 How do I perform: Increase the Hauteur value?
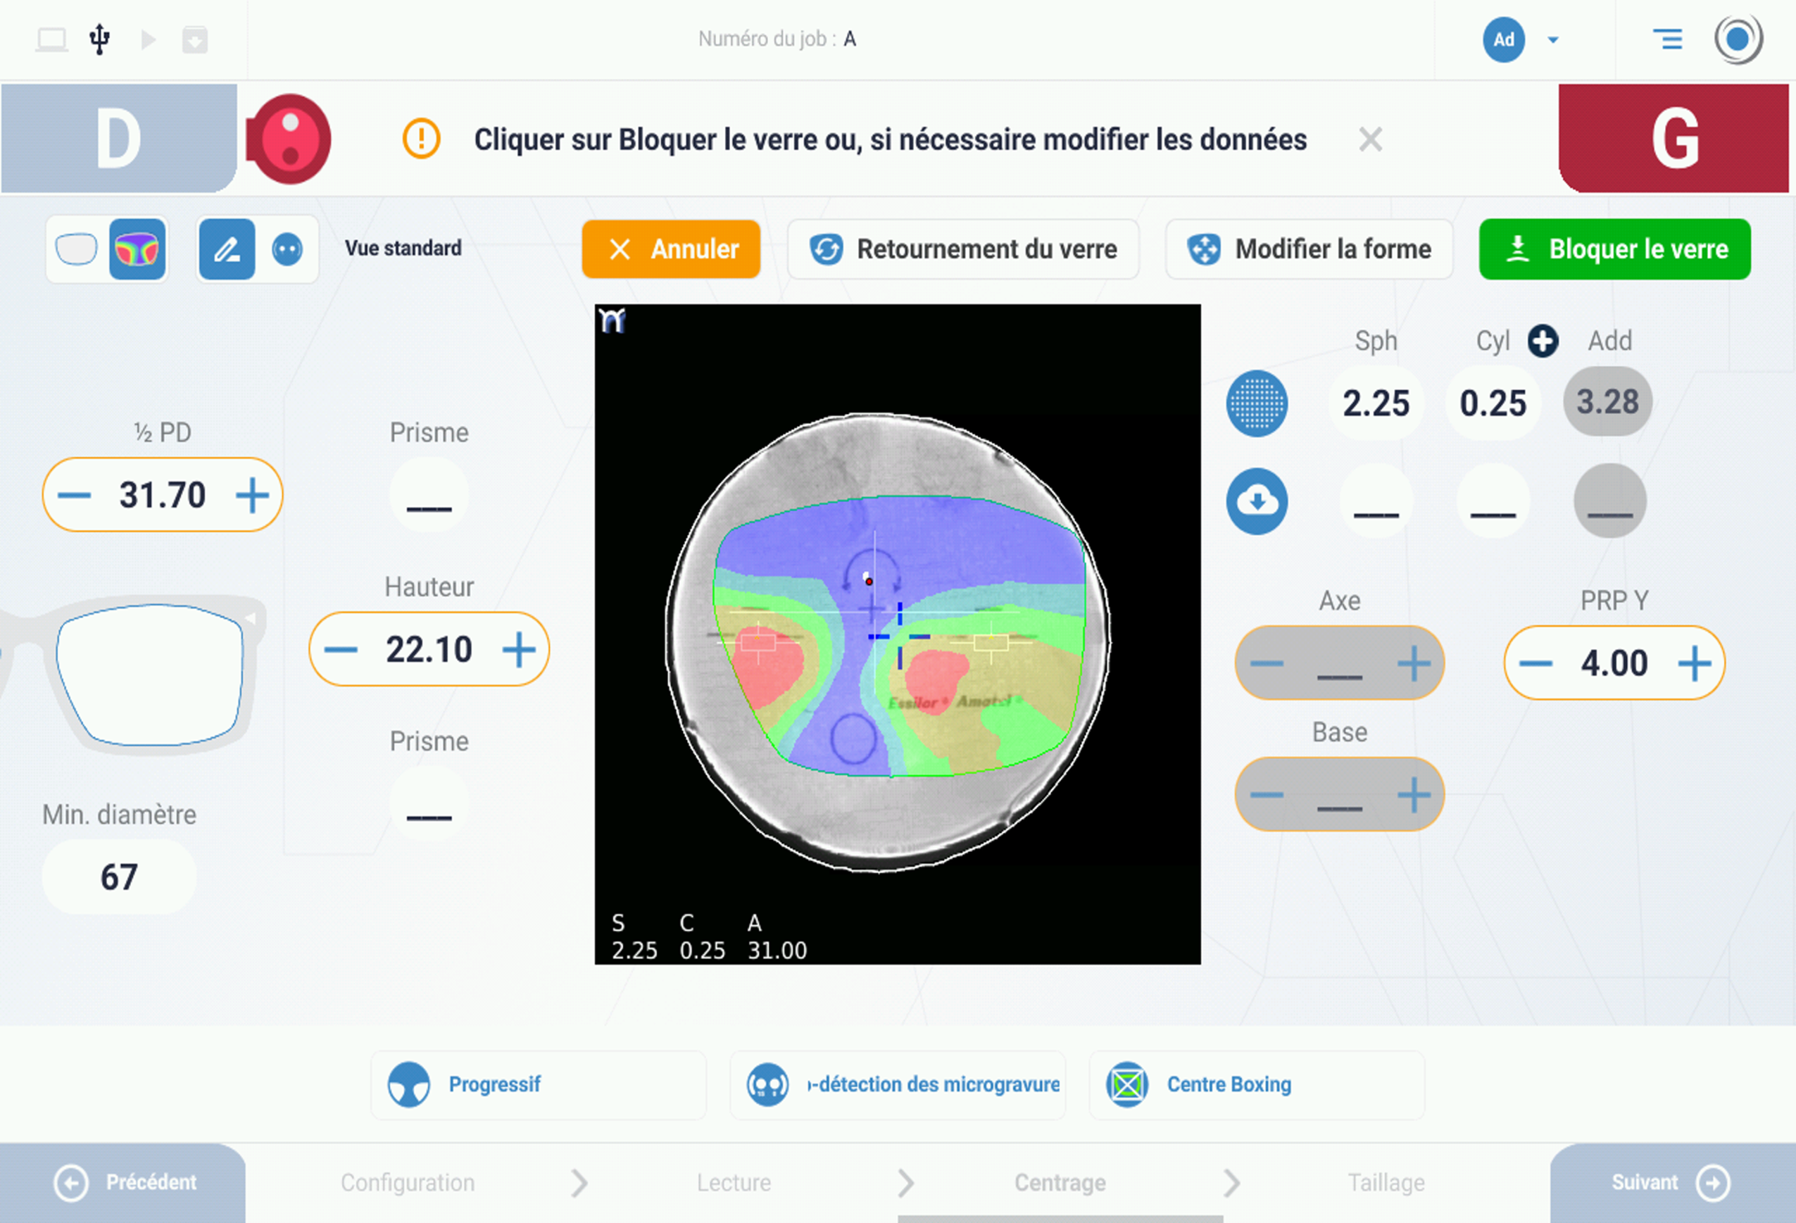[x=520, y=649]
